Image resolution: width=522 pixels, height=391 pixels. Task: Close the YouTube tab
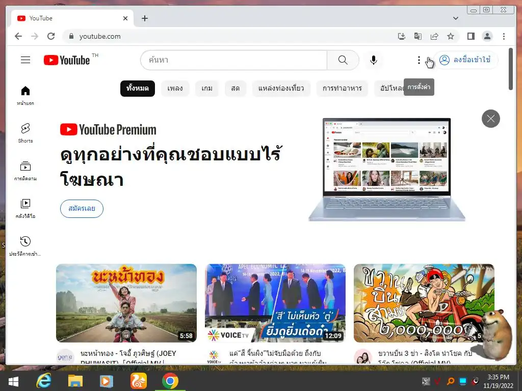[x=125, y=18]
